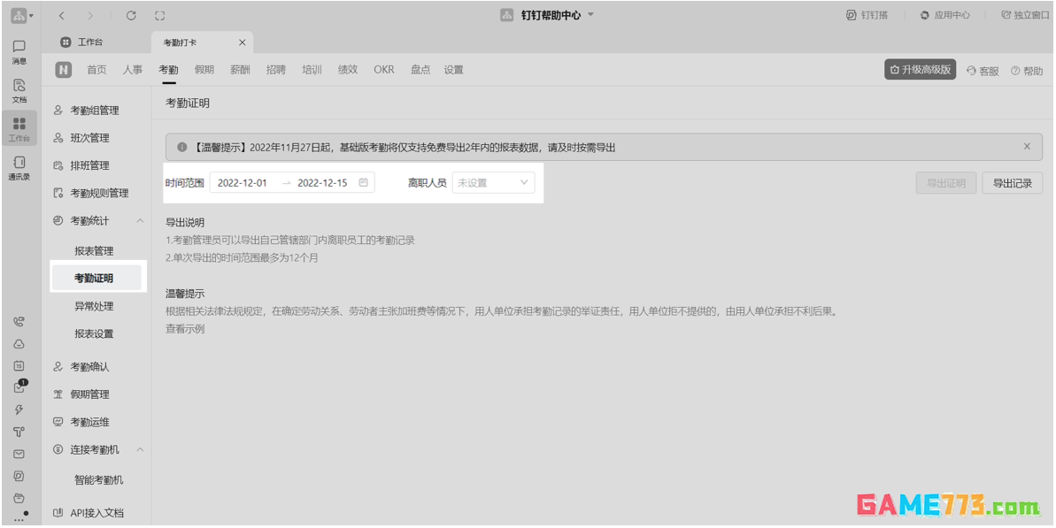The height and width of the screenshot is (528, 1056).
Task: Click the start date 2022-12-01 field
Action: click(243, 183)
